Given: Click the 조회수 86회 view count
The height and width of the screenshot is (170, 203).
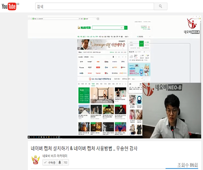Looking at the screenshot, I should (x=187, y=165).
